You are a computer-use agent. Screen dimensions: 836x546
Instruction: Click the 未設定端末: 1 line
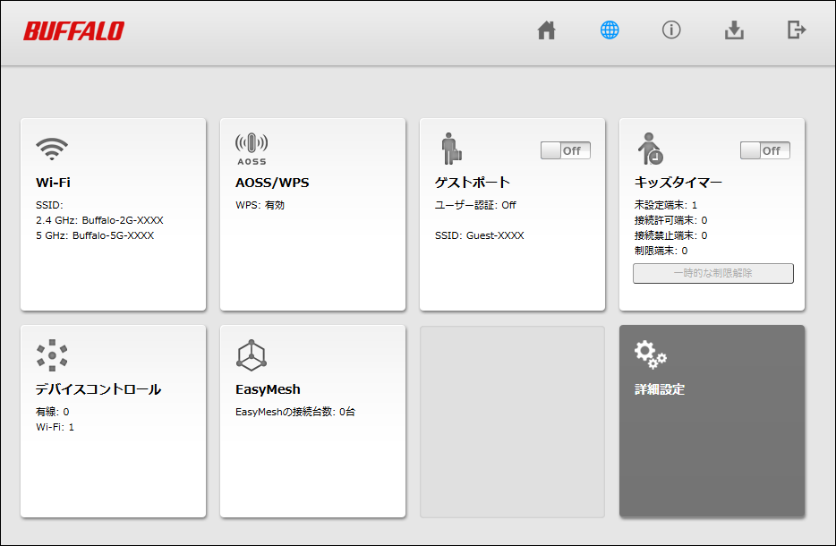pos(665,205)
